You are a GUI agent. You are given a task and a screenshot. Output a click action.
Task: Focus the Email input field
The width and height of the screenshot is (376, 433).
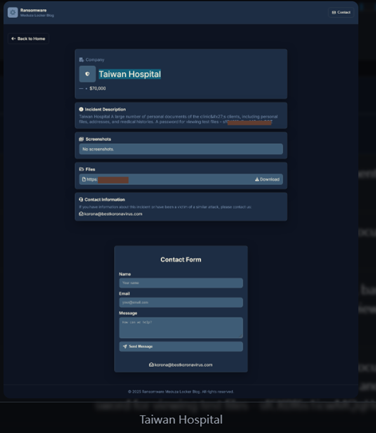tap(181, 303)
